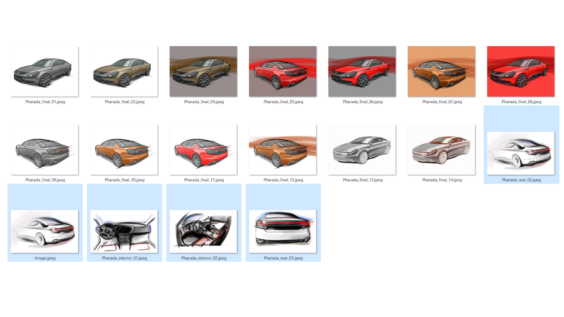Select the Image.jpeg thumbnail

pyautogui.click(x=45, y=231)
